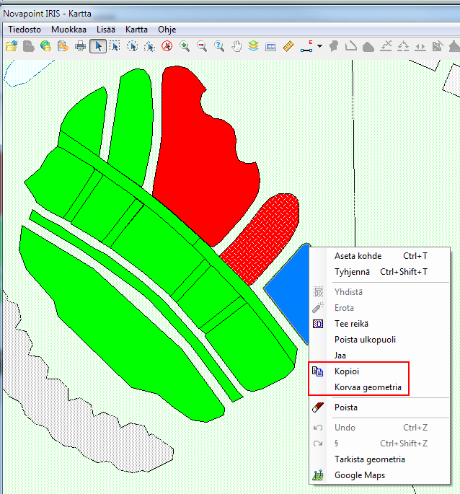Choose Poista with eraser icon
This screenshot has height=494, width=460.
380,407
